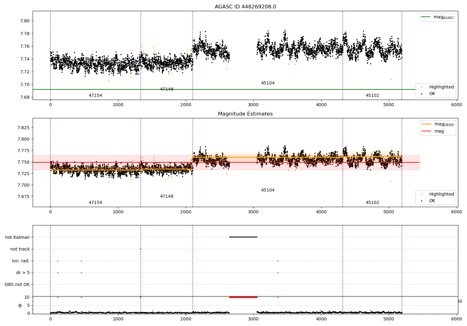Screen dimensions: 467x326
Task: Click the 'dr > 5' row label
Action: click(x=23, y=273)
